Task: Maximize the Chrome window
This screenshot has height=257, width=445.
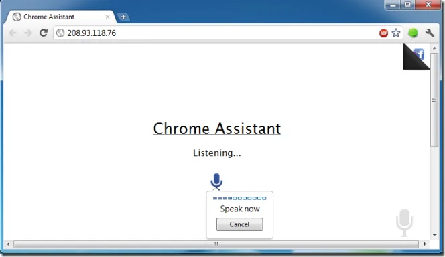Action: [408, 5]
